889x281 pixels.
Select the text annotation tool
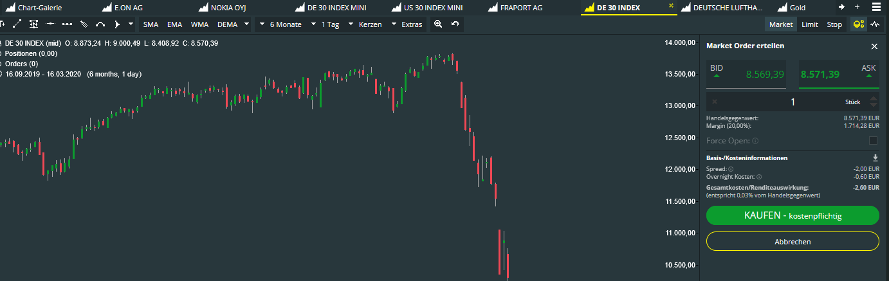click(3, 24)
